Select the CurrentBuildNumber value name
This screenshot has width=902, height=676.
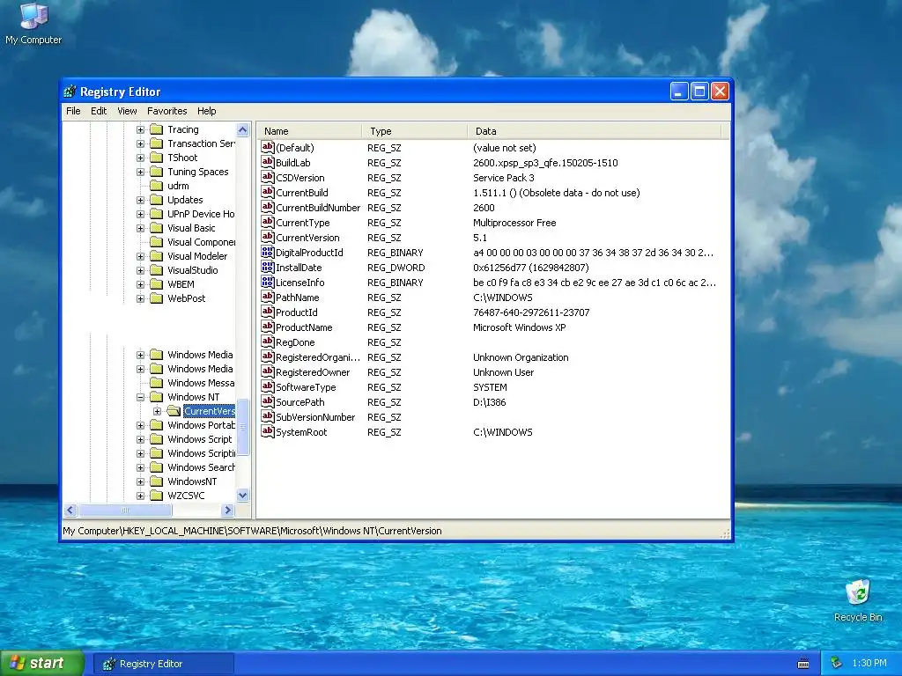click(318, 208)
